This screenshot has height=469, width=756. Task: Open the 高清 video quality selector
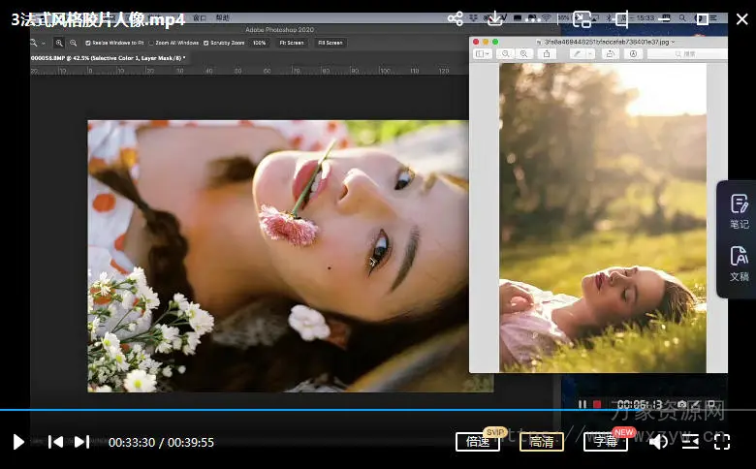coord(542,442)
